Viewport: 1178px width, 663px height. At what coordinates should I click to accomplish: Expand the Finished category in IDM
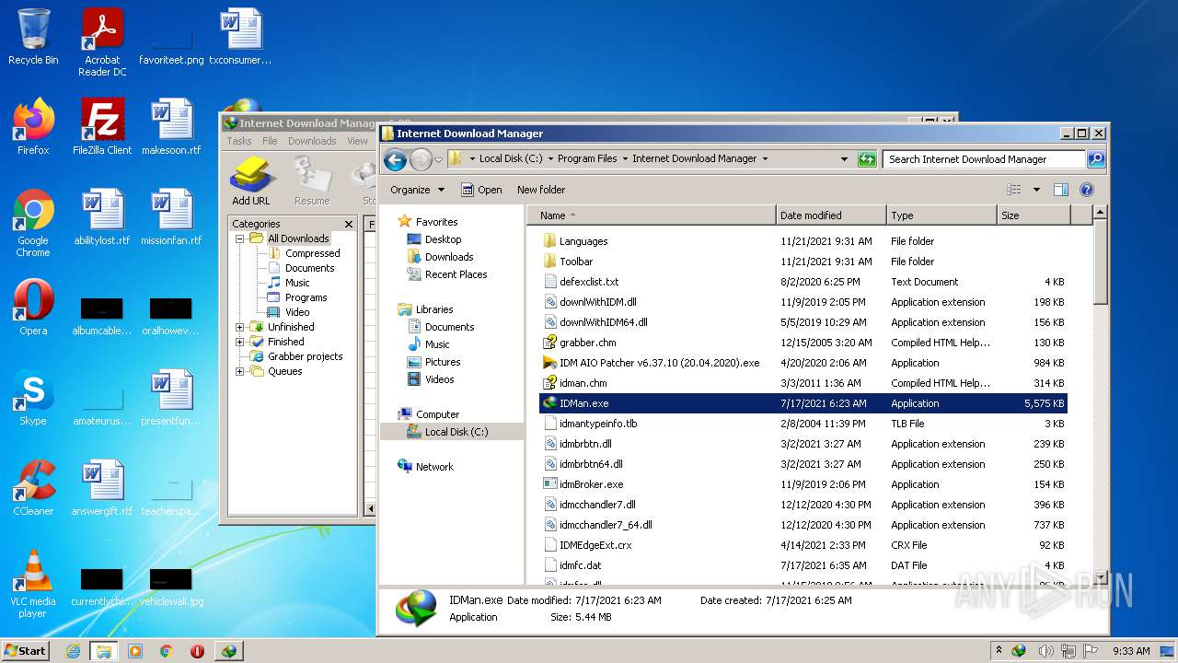coord(240,342)
